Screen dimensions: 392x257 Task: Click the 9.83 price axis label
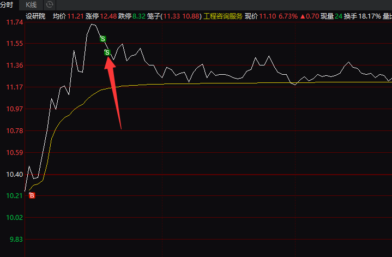16,240
